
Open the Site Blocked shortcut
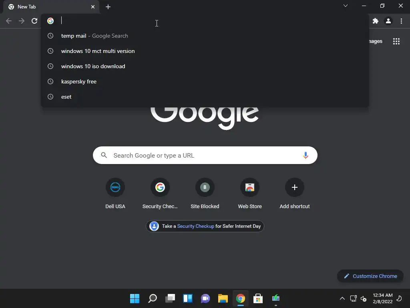(205, 193)
